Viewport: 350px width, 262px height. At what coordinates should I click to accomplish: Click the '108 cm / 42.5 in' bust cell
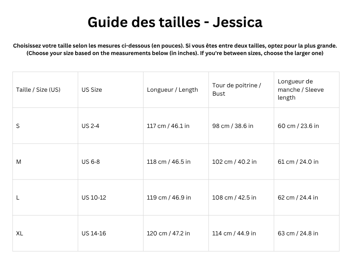coord(234,197)
